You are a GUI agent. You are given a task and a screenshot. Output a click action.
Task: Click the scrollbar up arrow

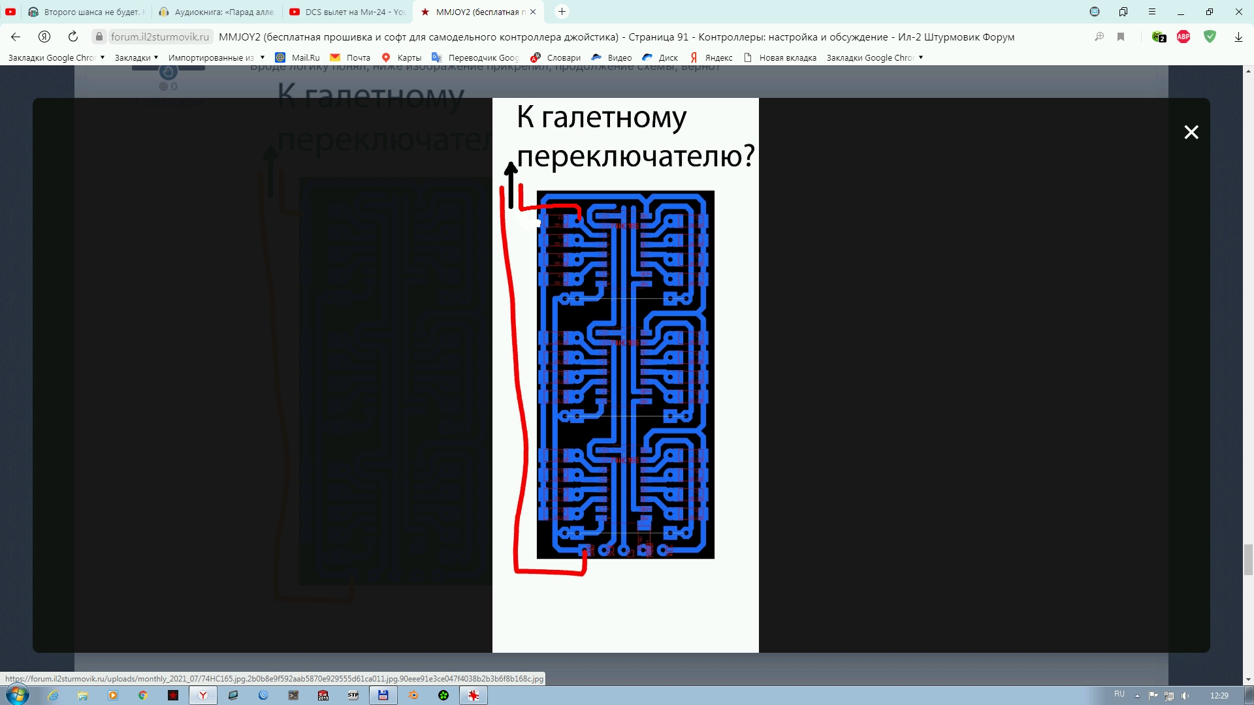pyautogui.click(x=1248, y=70)
